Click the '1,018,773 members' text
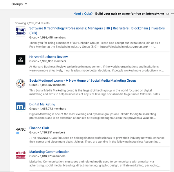This screenshot has width=174, height=172. click(53, 156)
